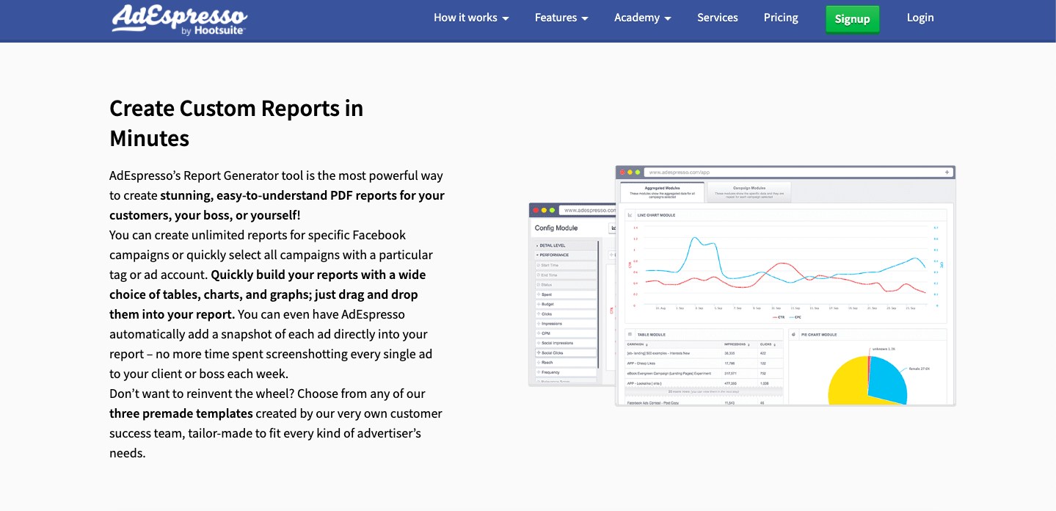Open the Pricing page
Viewport: 1056px width, 511px height.
[x=781, y=18]
